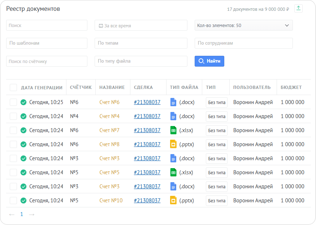
Task: Click Без типа button in Счет №10 row
Action: click(217, 201)
